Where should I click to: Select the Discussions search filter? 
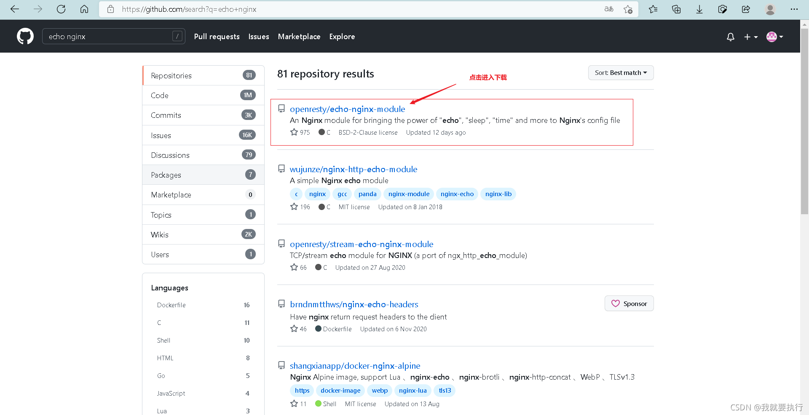(204, 155)
